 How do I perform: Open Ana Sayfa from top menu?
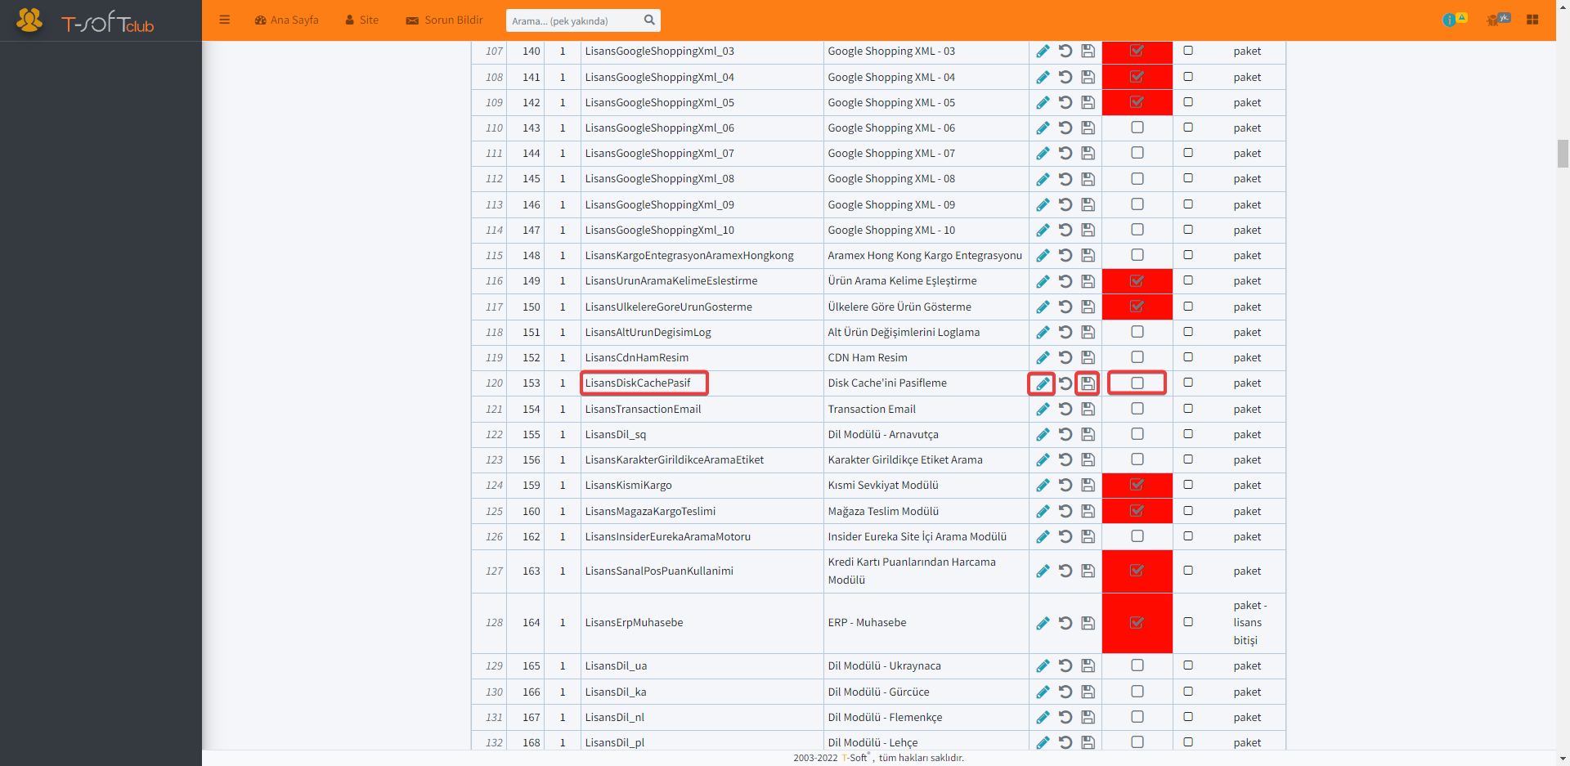point(286,20)
